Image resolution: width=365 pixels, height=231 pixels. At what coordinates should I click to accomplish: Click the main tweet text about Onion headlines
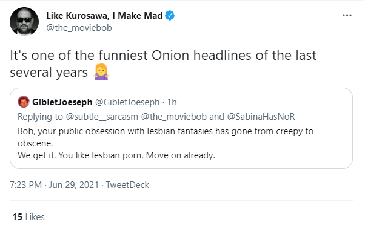tap(163, 64)
